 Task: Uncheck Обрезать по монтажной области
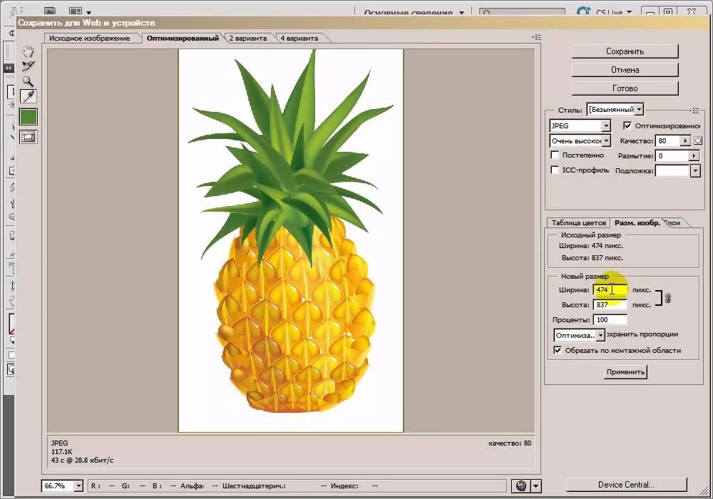(x=558, y=351)
